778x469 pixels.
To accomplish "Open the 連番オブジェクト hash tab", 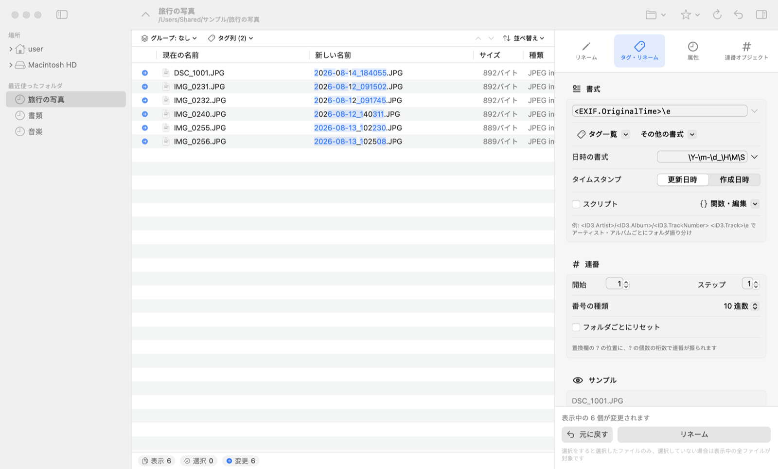I will click(x=746, y=51).
